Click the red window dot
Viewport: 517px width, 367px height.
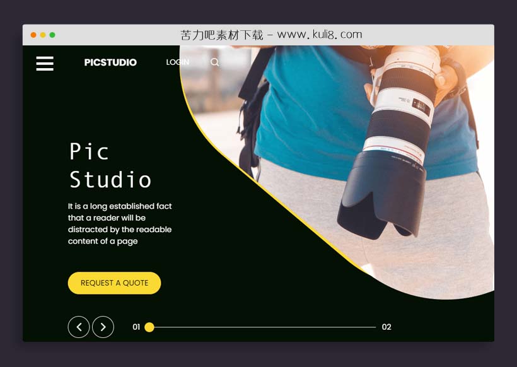32,35
